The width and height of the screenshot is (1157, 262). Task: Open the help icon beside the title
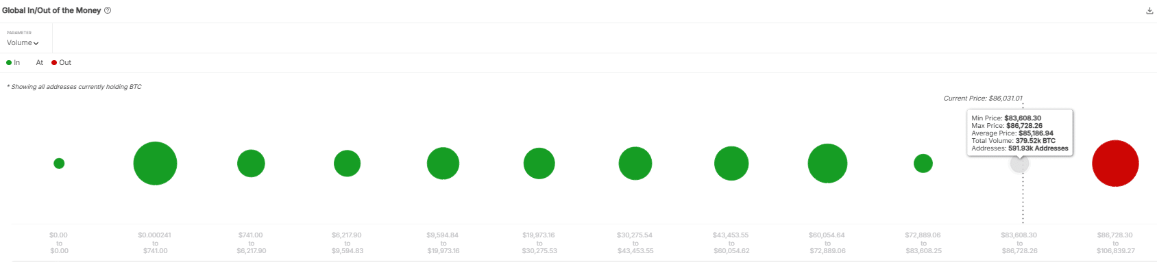108,11
